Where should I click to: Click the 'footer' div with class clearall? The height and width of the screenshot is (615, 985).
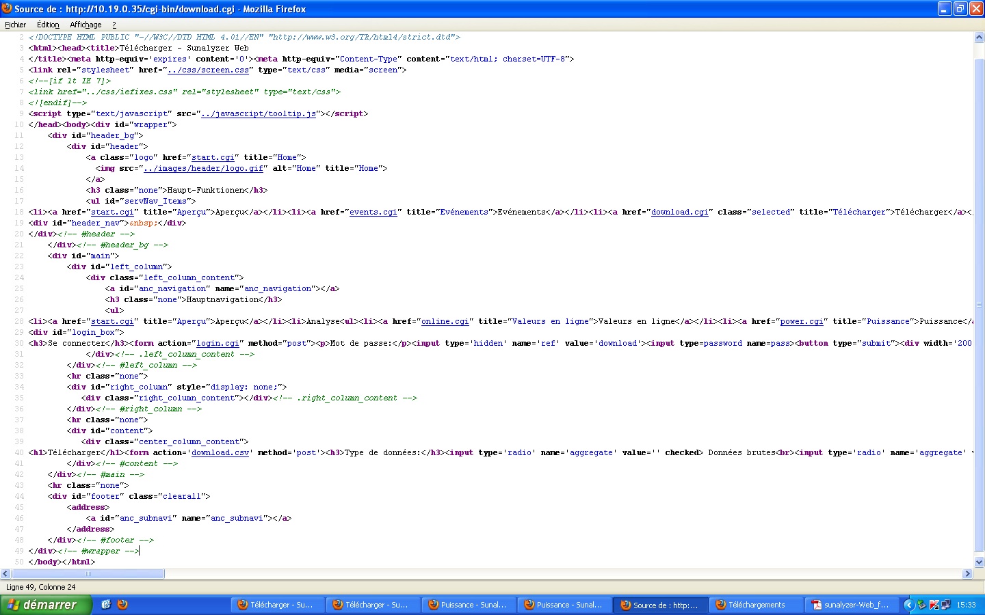coord(129,496)
